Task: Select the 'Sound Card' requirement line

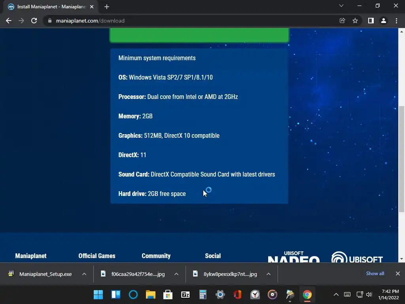Action: point(197,174)
